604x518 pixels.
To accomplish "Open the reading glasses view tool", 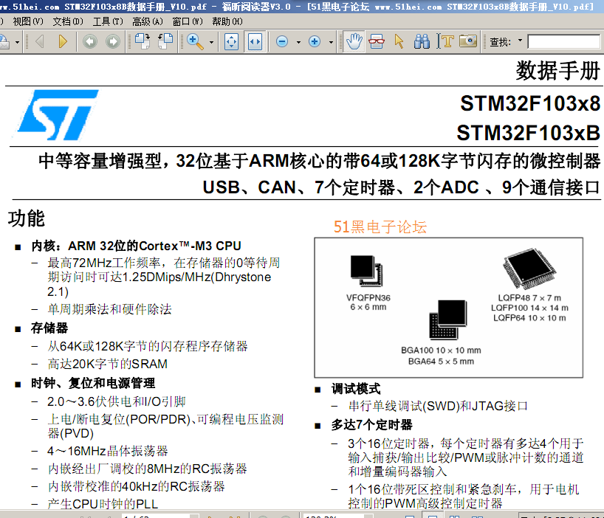I will click(377, 41).
